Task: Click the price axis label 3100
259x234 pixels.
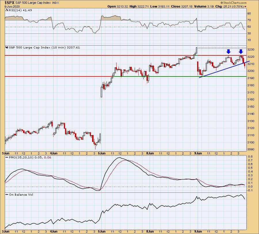Action: click(251, 143)
